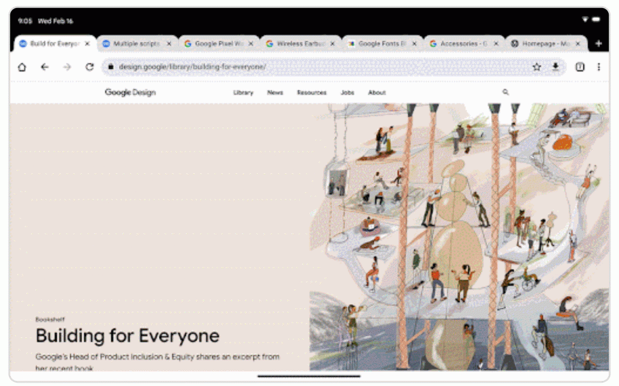Tap the download page icon
Screen dimensions: 619x386
point(555,67)
